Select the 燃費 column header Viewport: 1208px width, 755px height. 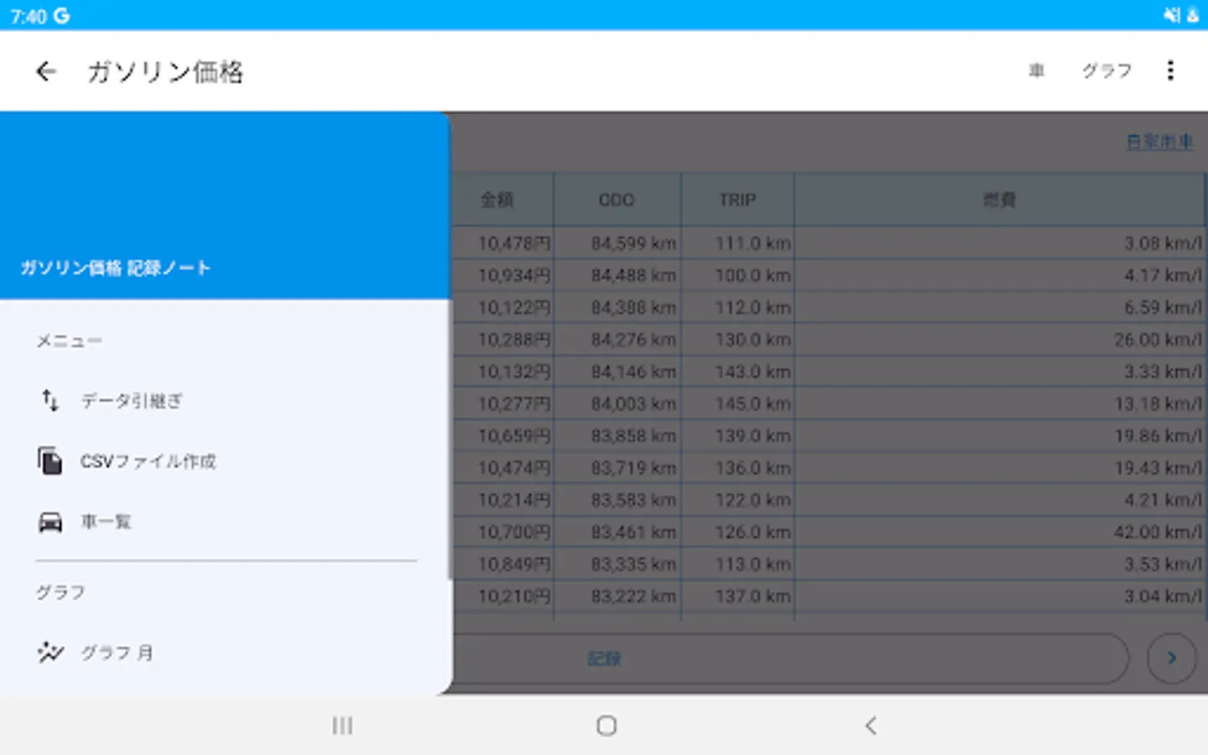[999, 200]
